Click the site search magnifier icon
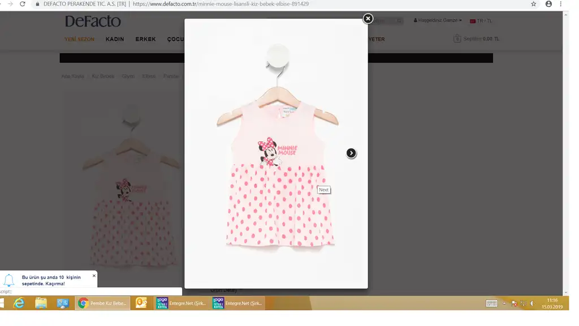Screen dimensions: 579x326 click(x=399, y=21)
